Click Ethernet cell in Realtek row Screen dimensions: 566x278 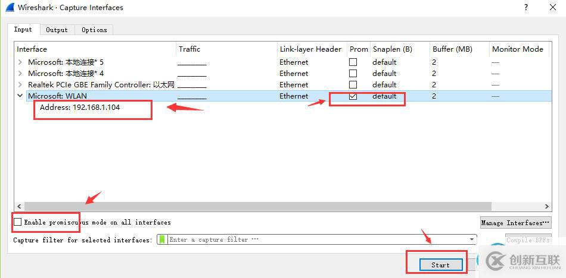[x=294, y=85]
